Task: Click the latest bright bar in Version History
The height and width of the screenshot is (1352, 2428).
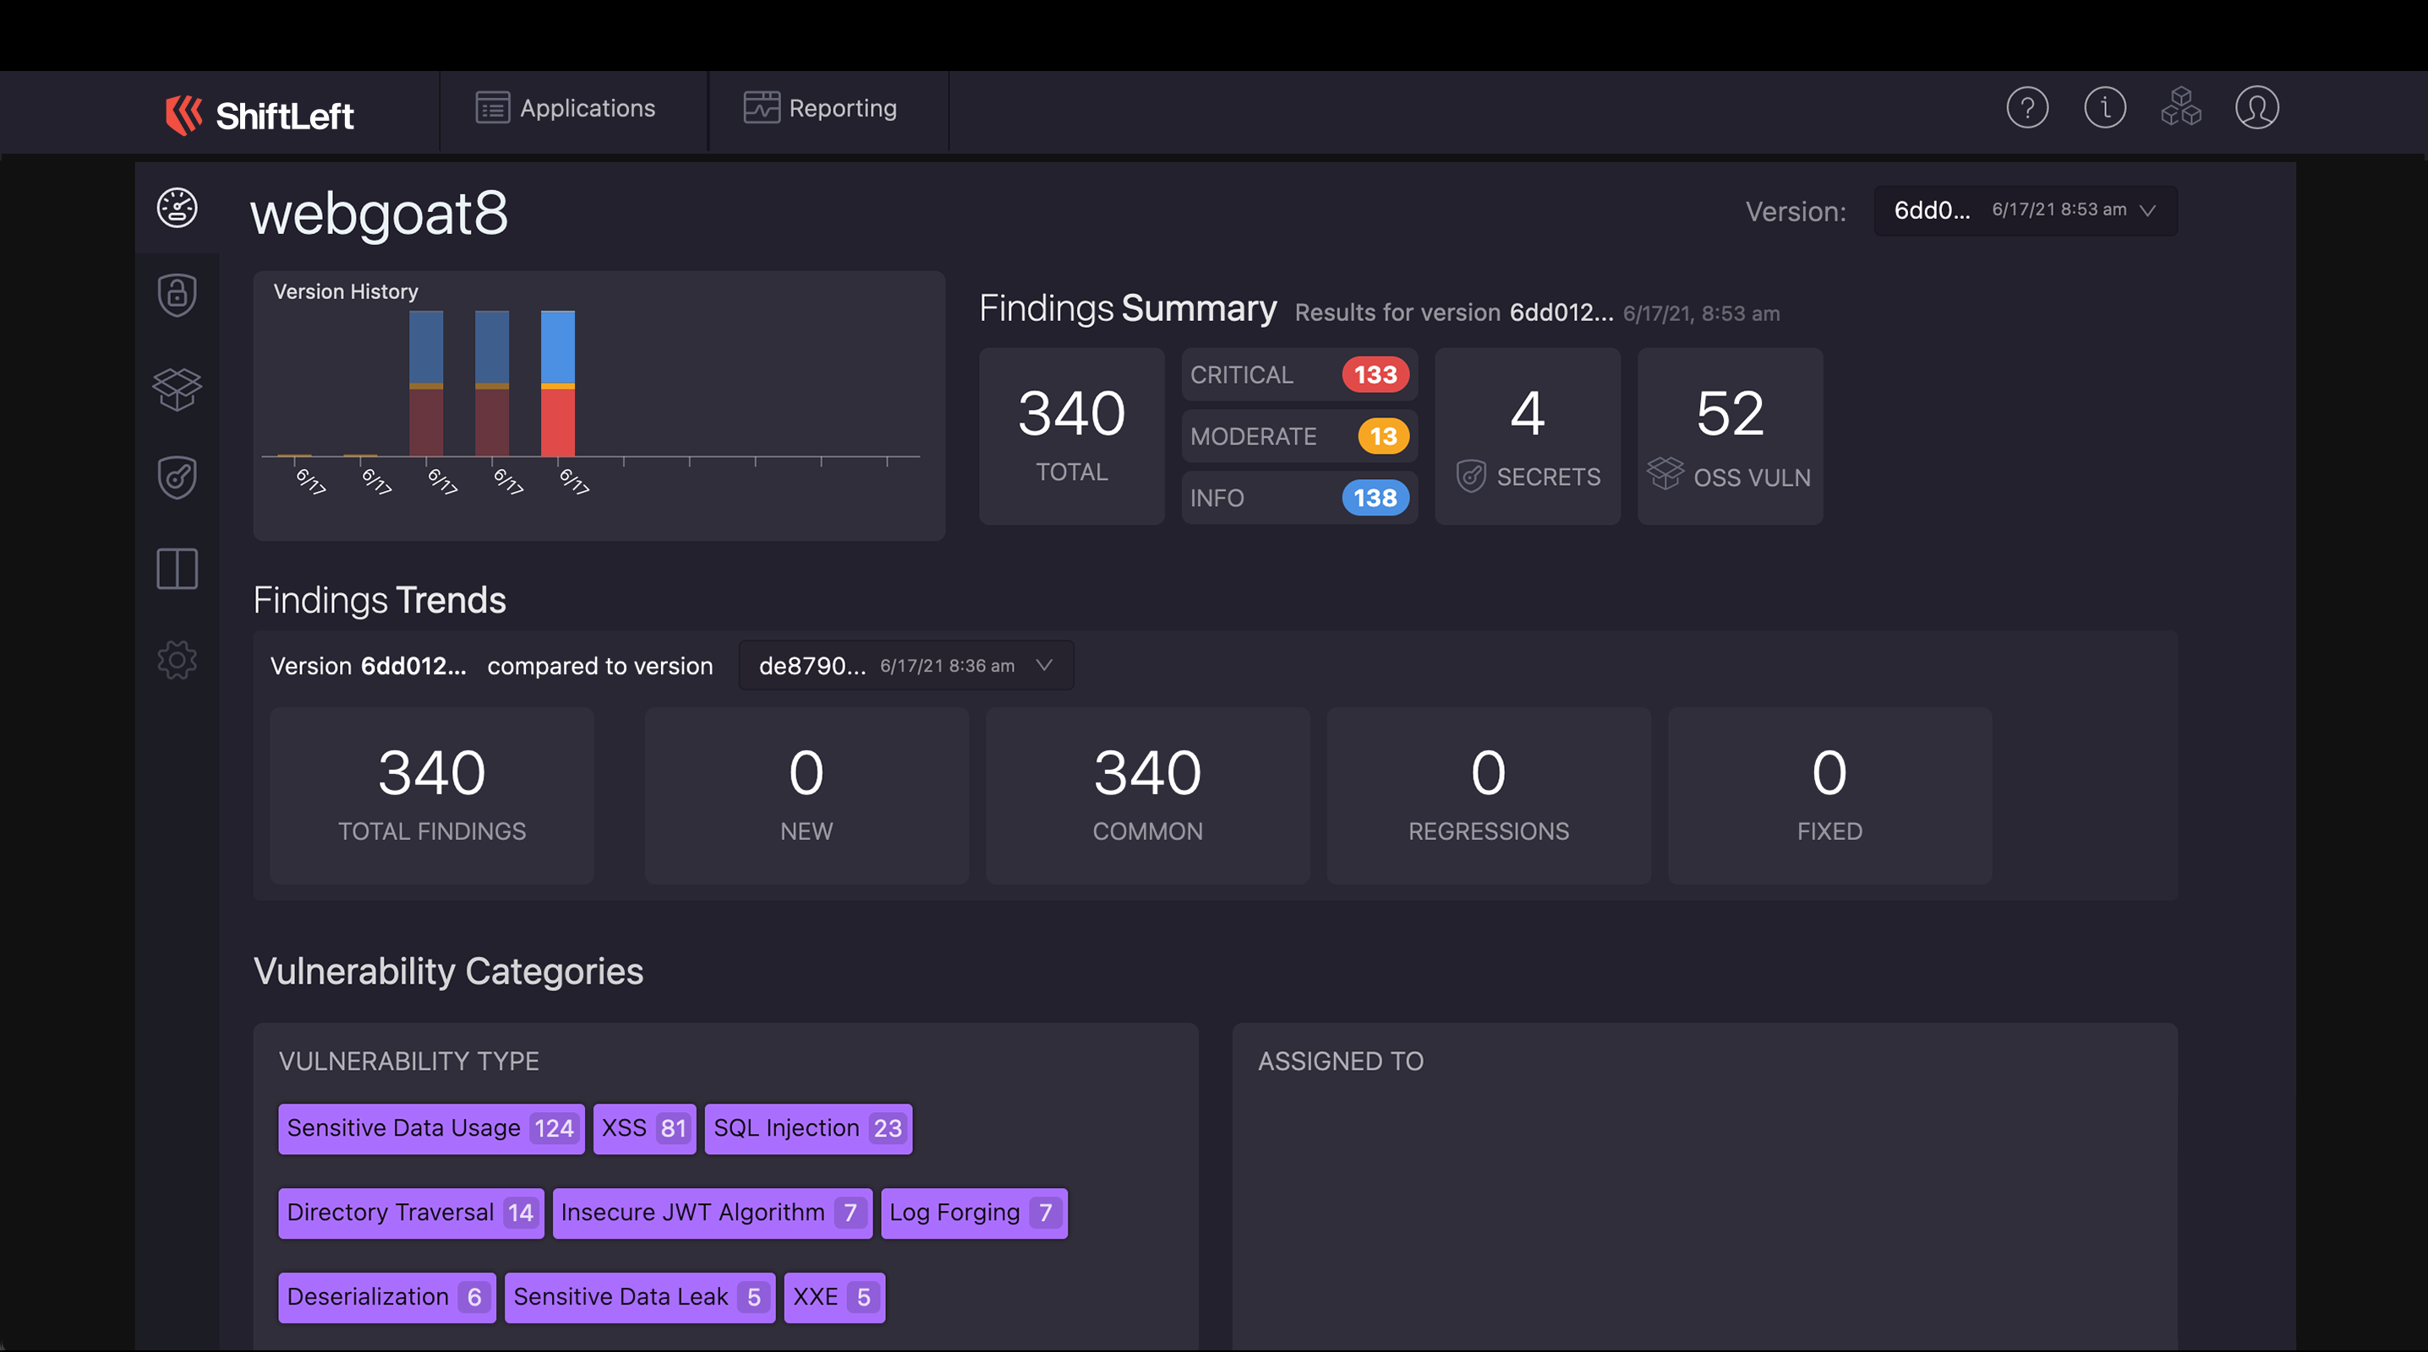Action: click(x=557, y=384)
